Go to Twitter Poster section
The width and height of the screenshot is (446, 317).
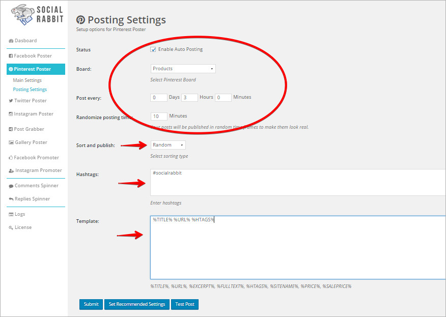coord(31,101)
